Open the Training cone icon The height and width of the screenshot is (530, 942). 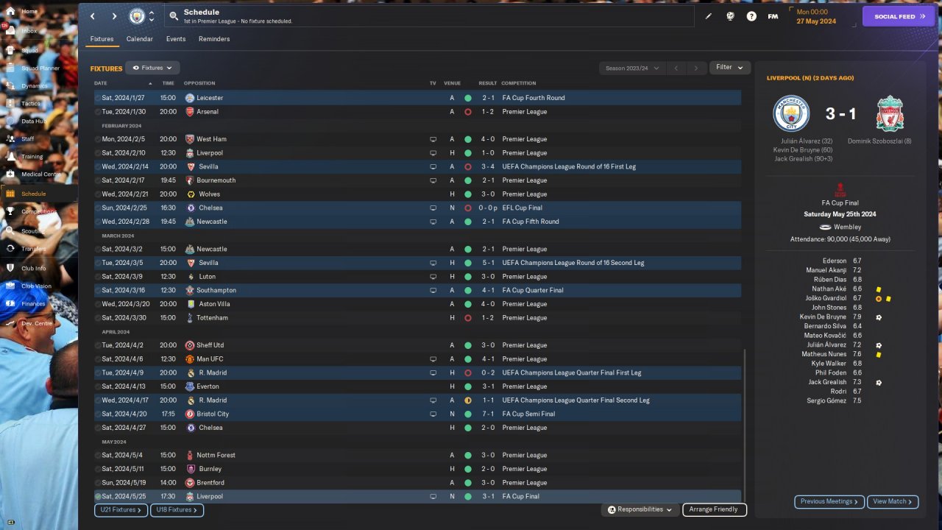[10, 157]
